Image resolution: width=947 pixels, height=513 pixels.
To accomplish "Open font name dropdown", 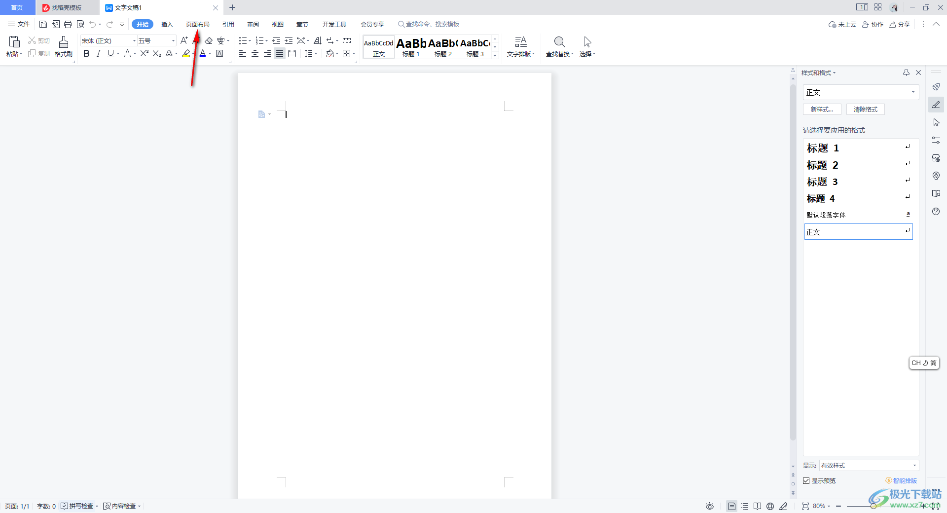I will tap(134, 40).
